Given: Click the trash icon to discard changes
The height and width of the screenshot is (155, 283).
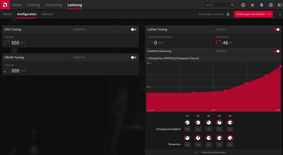Looking at the screenshot, I should coord(228,14).
